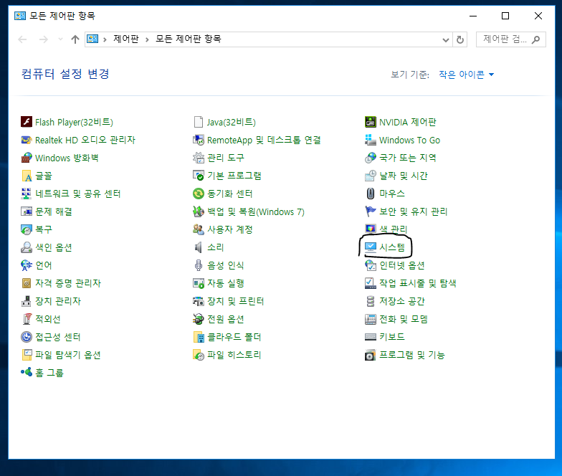The width and height of the screenshot is (562, 476).
Task: Click the control panel icon in title bar
Action: (20, 16)
